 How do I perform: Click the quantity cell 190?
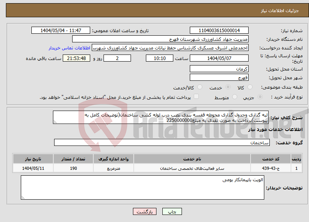tap(73, 168)
